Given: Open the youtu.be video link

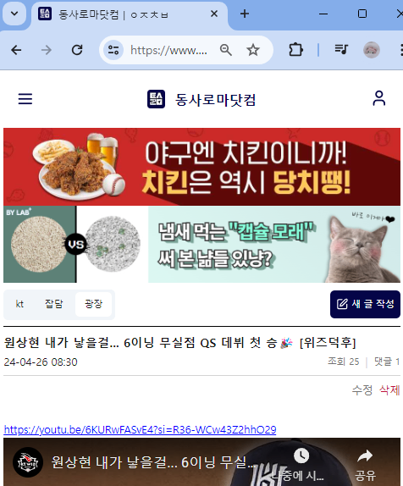Looking at the screenshot, I should point(140,429).
